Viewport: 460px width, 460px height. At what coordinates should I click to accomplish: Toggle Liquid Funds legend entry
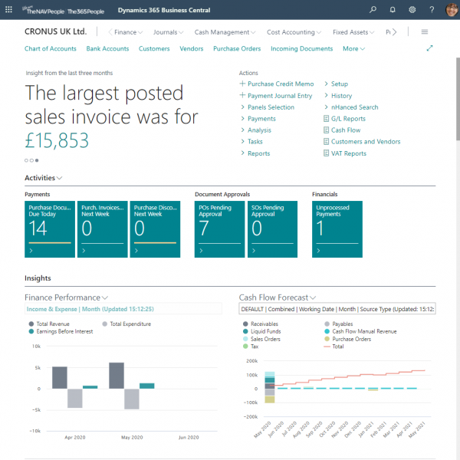(262, 331)
